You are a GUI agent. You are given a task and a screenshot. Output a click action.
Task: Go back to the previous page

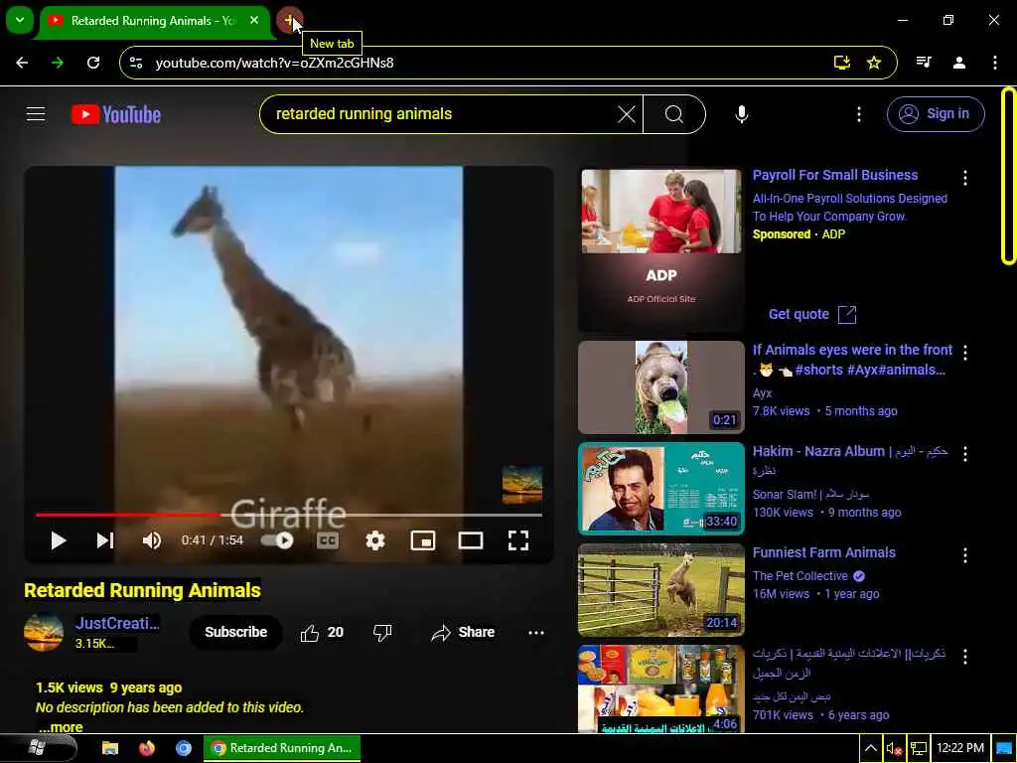click(x=22, y=63)
